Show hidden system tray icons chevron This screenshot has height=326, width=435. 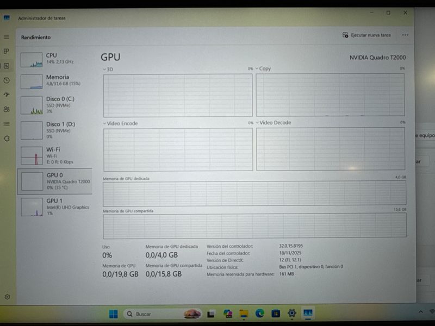(x=420, y=311)
